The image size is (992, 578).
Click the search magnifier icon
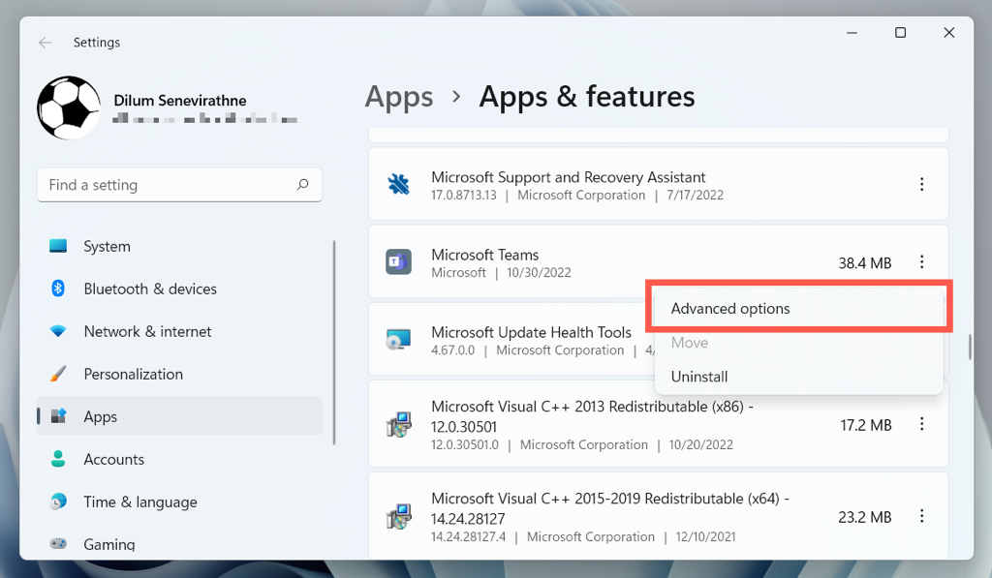click(x=303, y=184)
